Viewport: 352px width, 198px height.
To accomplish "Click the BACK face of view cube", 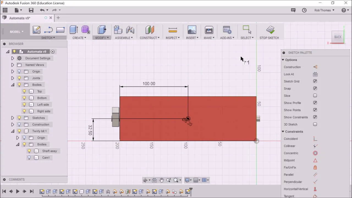I will pyautogui.click(x=338, y=37).
